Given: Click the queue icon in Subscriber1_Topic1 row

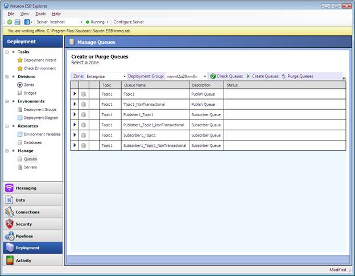Looking at the screenshot, I should pyautogui.click(x=84, y=135).
